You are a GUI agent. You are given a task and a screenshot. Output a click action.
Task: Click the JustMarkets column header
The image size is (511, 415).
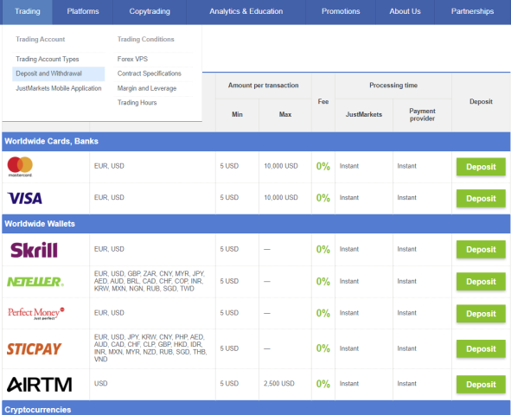click(x=364, y=114)
